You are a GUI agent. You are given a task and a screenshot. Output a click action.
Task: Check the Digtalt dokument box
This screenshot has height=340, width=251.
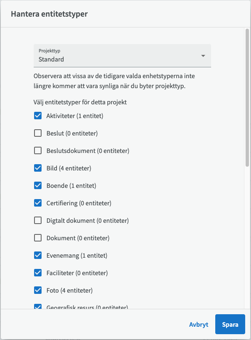pos(38,220)
